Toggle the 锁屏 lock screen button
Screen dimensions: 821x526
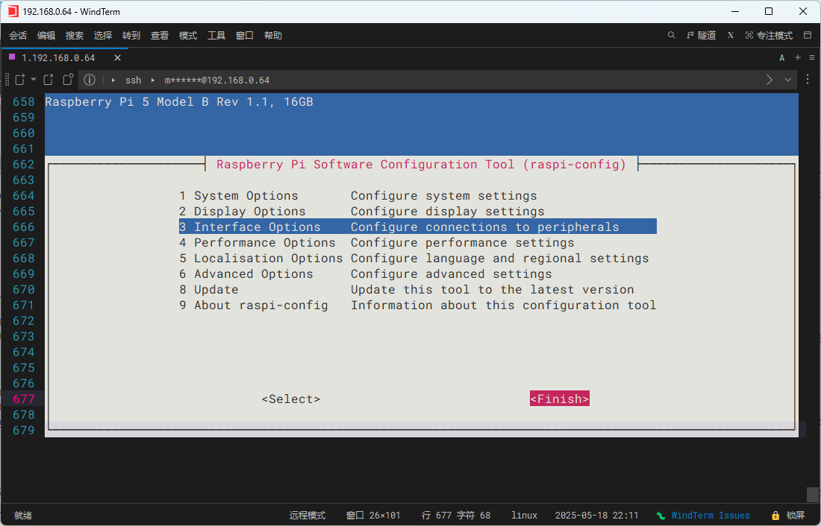pyautogui.click(x=789, y=515)
